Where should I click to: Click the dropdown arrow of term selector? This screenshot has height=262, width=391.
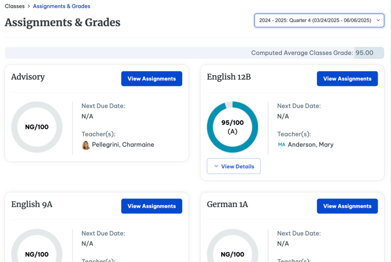click(x=378, y=20)
